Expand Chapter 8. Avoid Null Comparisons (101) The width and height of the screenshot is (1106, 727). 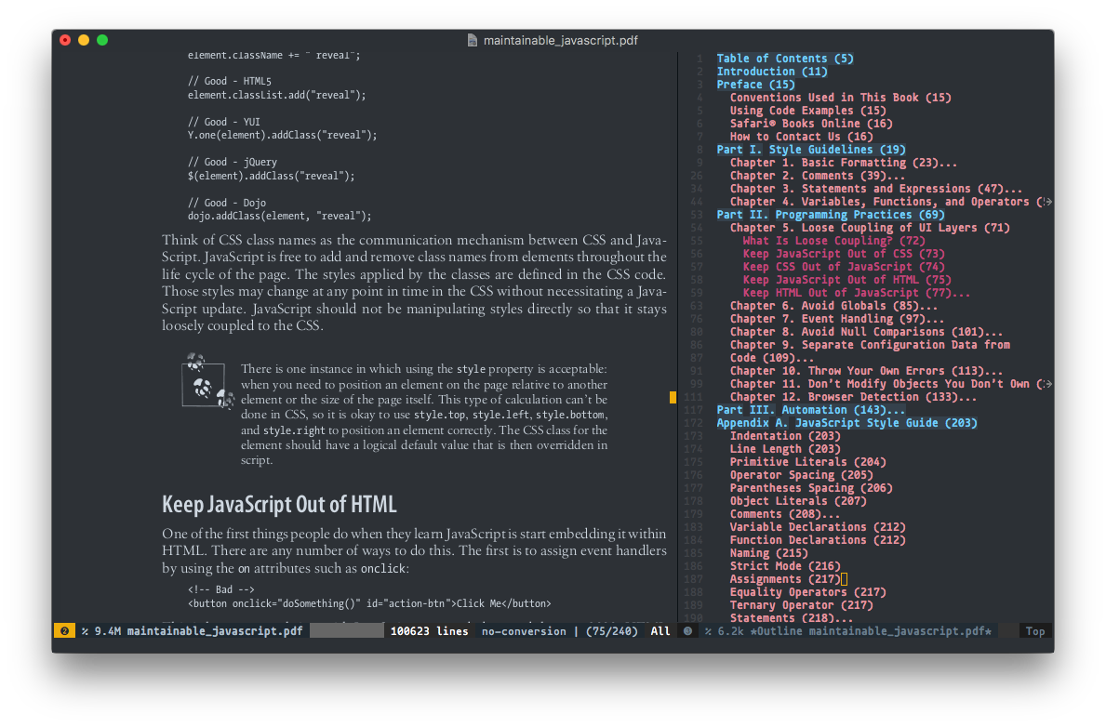click(x=866, y=332)
